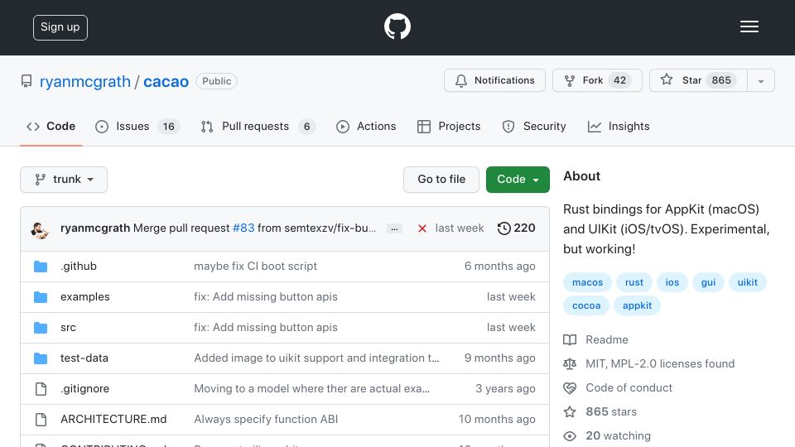795x447 pixels.
Task: Click ryanmcgrath's avatar in latest commit row
Action: (40, 229)
